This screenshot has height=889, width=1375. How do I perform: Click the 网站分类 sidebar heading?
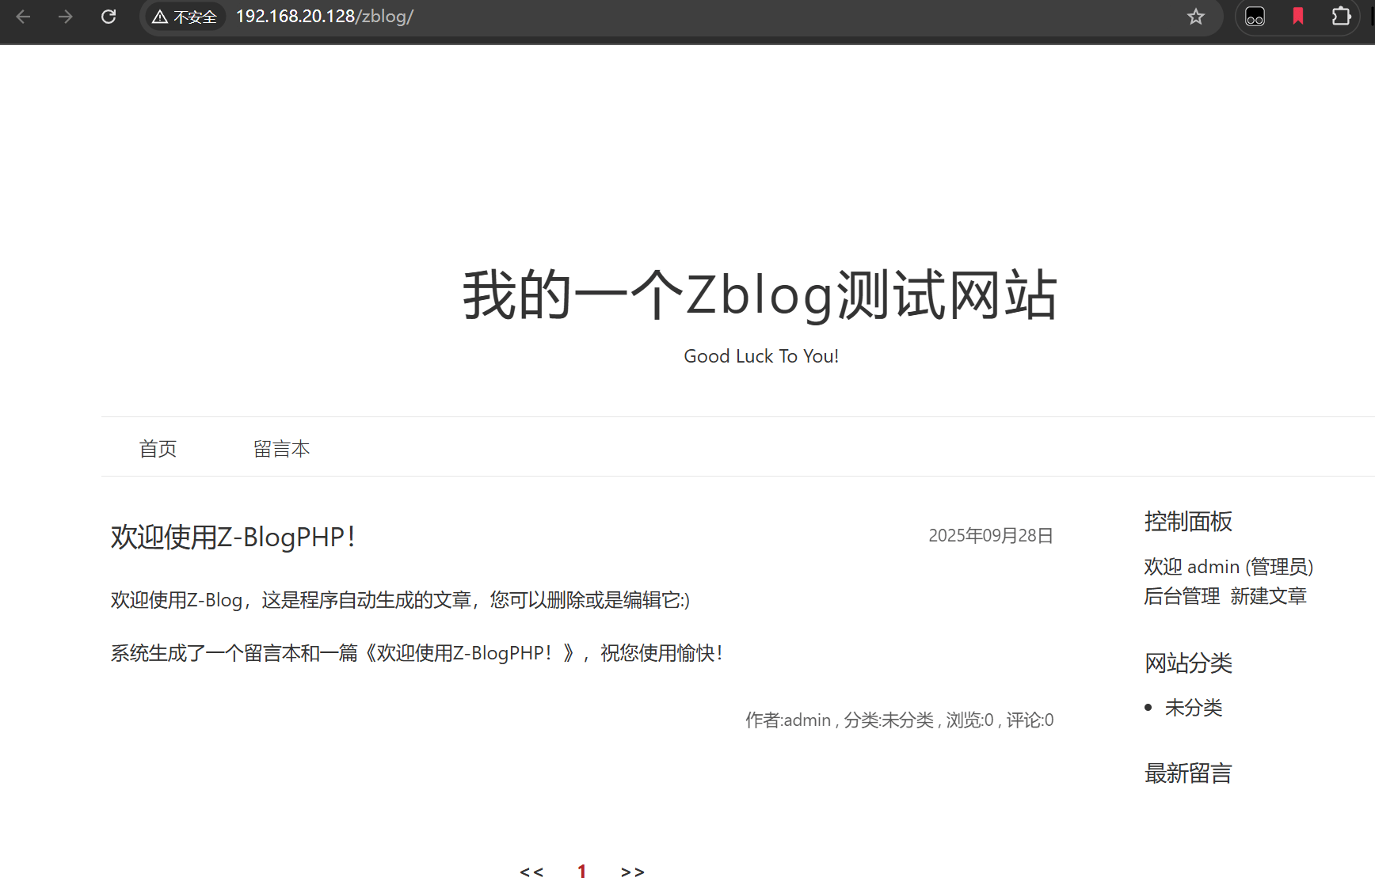(1188, 663)
